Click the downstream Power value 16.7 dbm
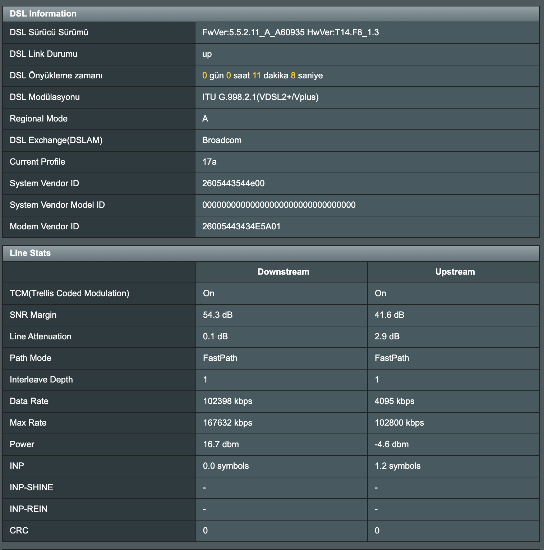The width and height of the screenshot is (544, 550). 221,444
